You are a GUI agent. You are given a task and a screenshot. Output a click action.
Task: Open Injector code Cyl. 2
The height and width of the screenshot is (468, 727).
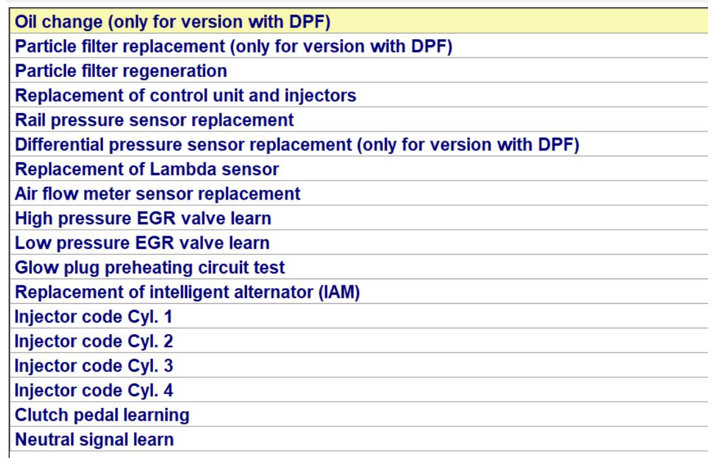358,340
